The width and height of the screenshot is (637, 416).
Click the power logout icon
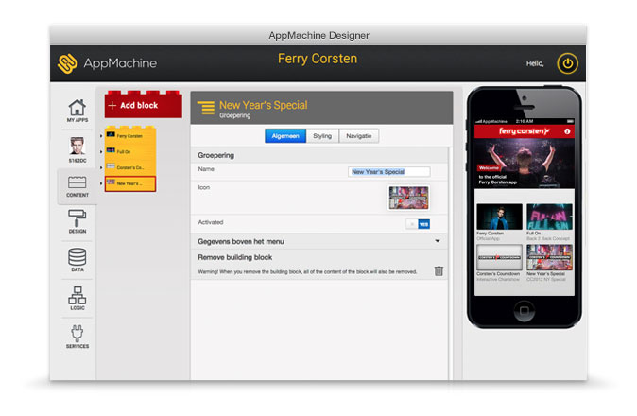tap(567, 63)
